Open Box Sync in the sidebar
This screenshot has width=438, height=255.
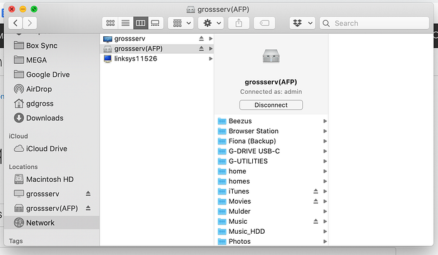click(x=52, y=46)
